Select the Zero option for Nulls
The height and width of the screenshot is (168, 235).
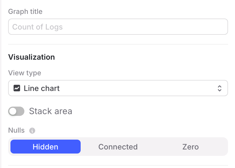point(191,147)
